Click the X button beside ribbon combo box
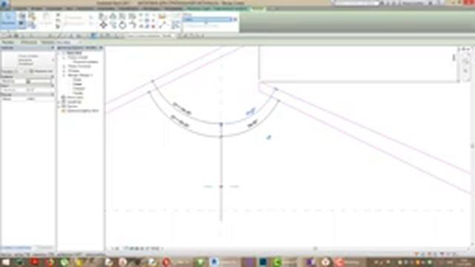The height and width of the screenshot is (267, 475). (235, 20)
